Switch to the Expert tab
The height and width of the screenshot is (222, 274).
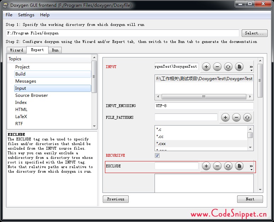click(37, 50)
